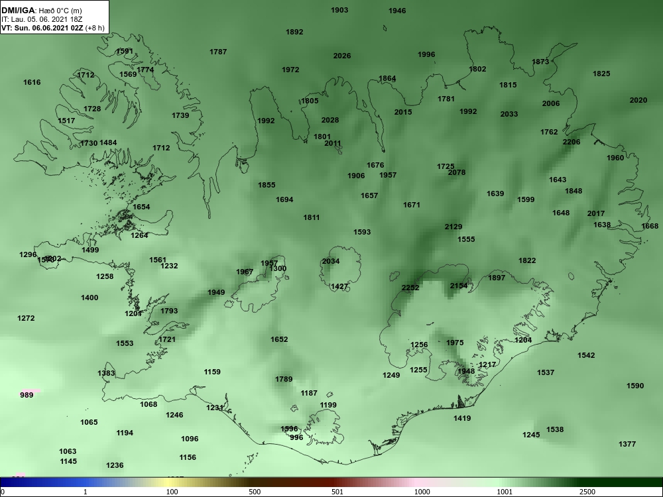Click the 1654 label near Breiðafjörður islands

tap(141, 207)
